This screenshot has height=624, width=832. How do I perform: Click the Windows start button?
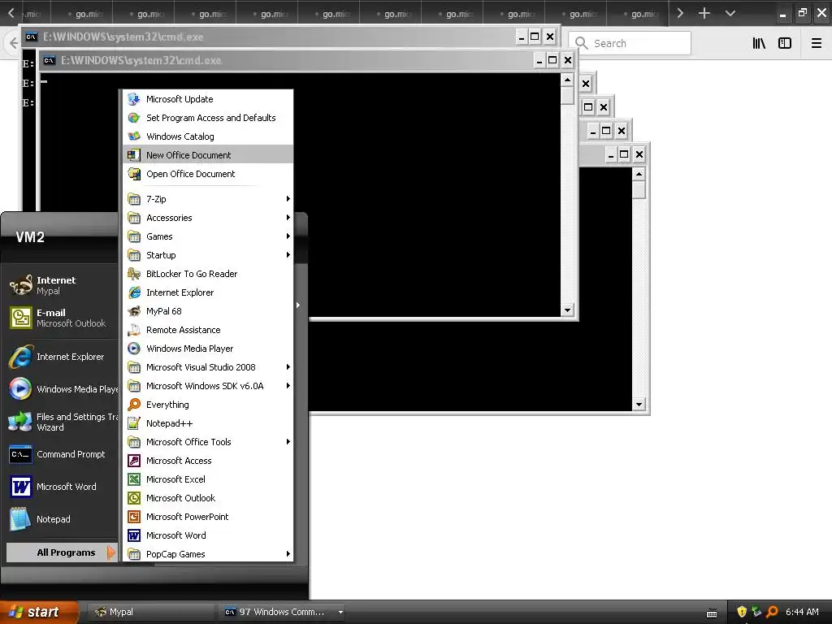38,612
